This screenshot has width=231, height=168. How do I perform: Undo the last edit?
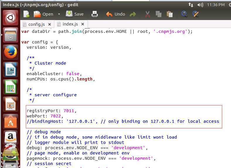tap(116, 14)
